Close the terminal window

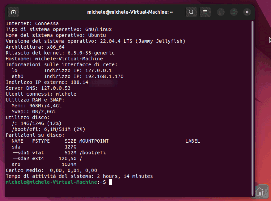click(x=247, y=12)
